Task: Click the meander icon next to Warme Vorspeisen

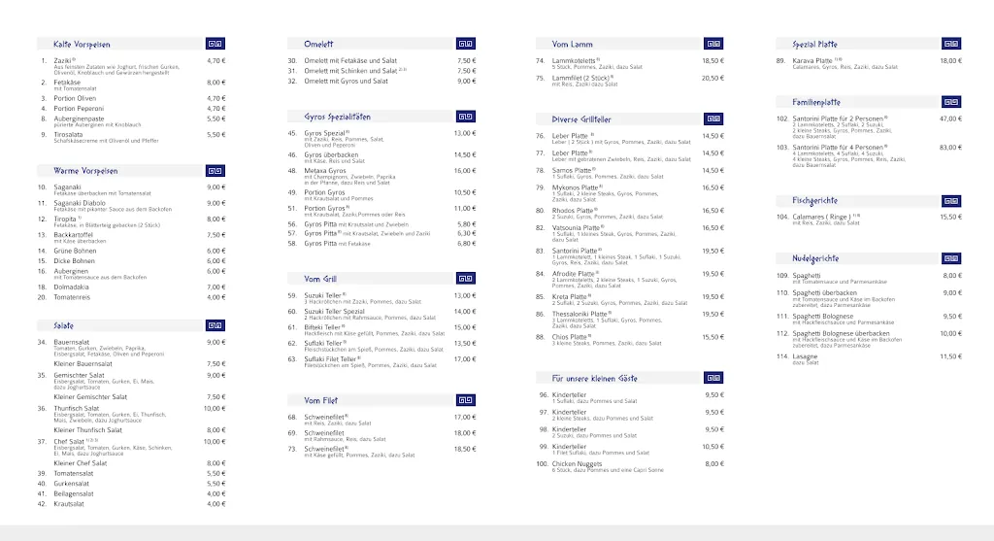Action: coord(215,171)
